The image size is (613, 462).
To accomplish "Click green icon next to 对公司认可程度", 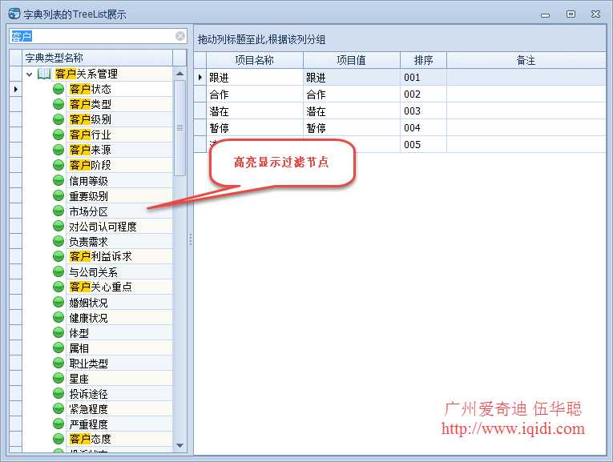I will pos(58,227).
